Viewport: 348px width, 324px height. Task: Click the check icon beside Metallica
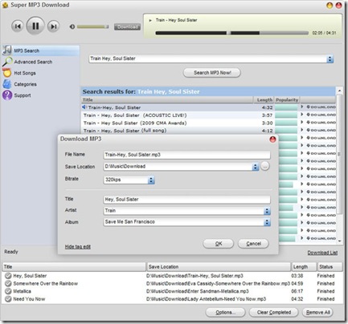point(8,291)
